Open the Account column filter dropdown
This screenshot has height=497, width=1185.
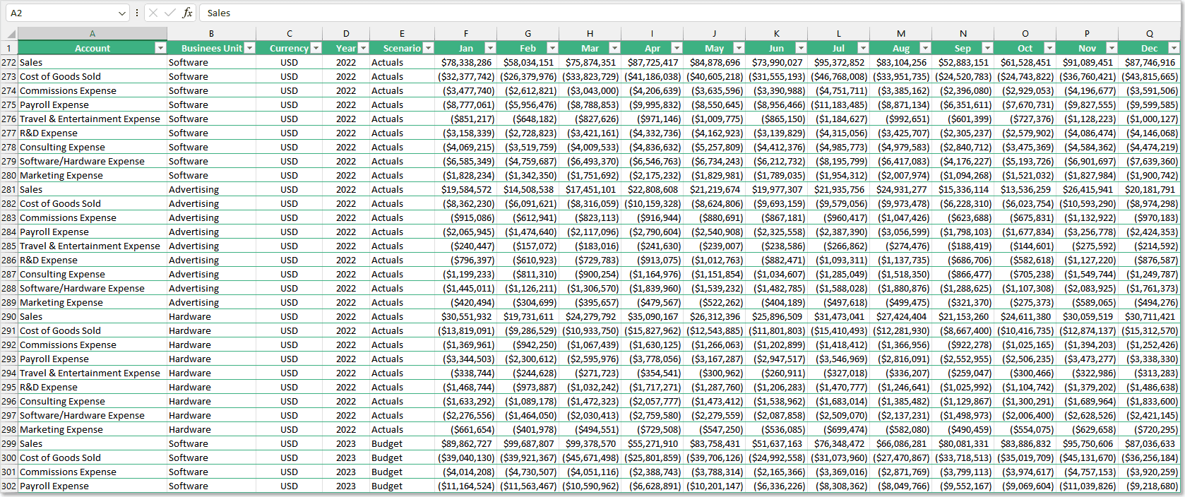click(x=160, y=48)
